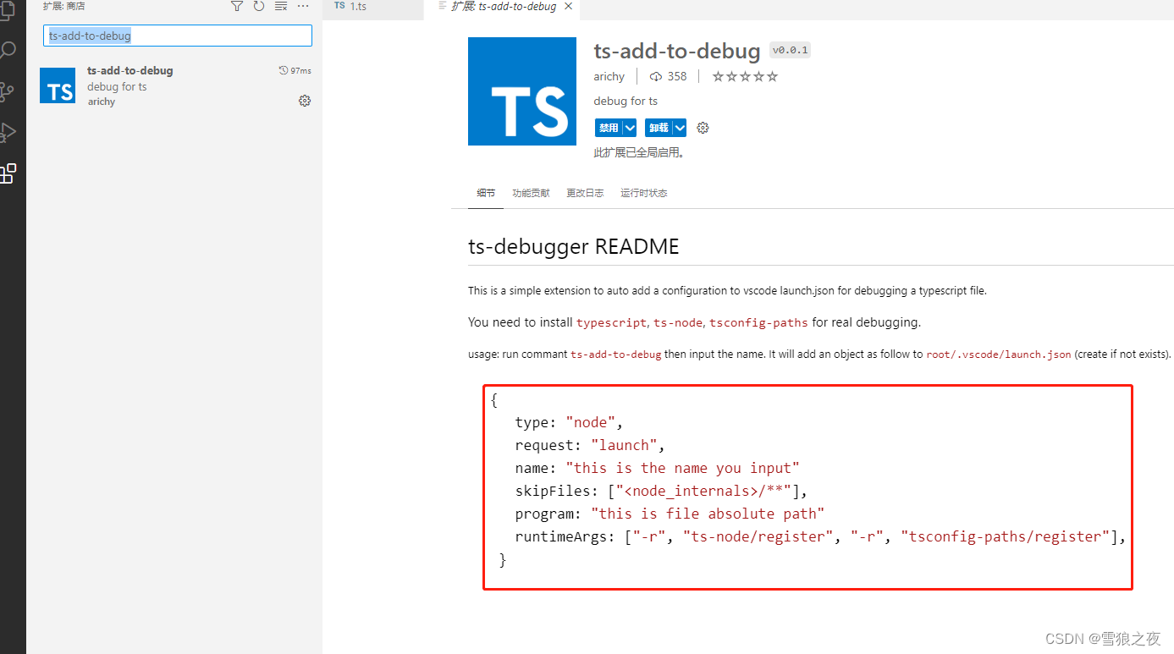The height and width of the screenshot is (654, 1174).
Task: Select the Extensions icon in the activity bar
Action: click(10, 173)
